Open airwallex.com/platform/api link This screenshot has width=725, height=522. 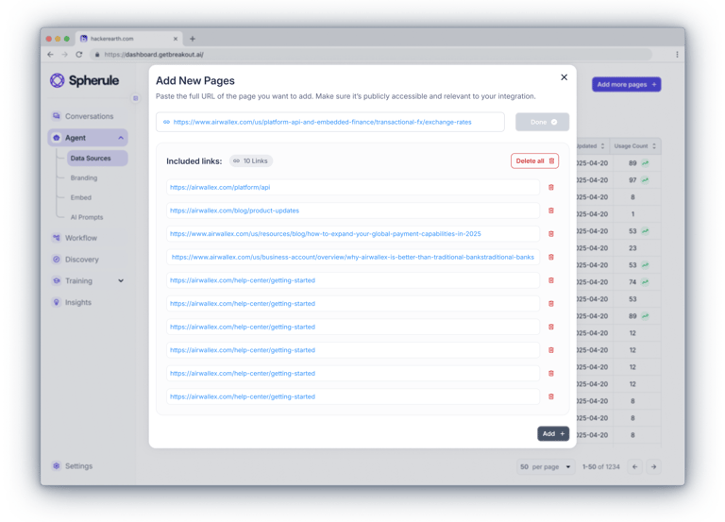tap(220, 187)
